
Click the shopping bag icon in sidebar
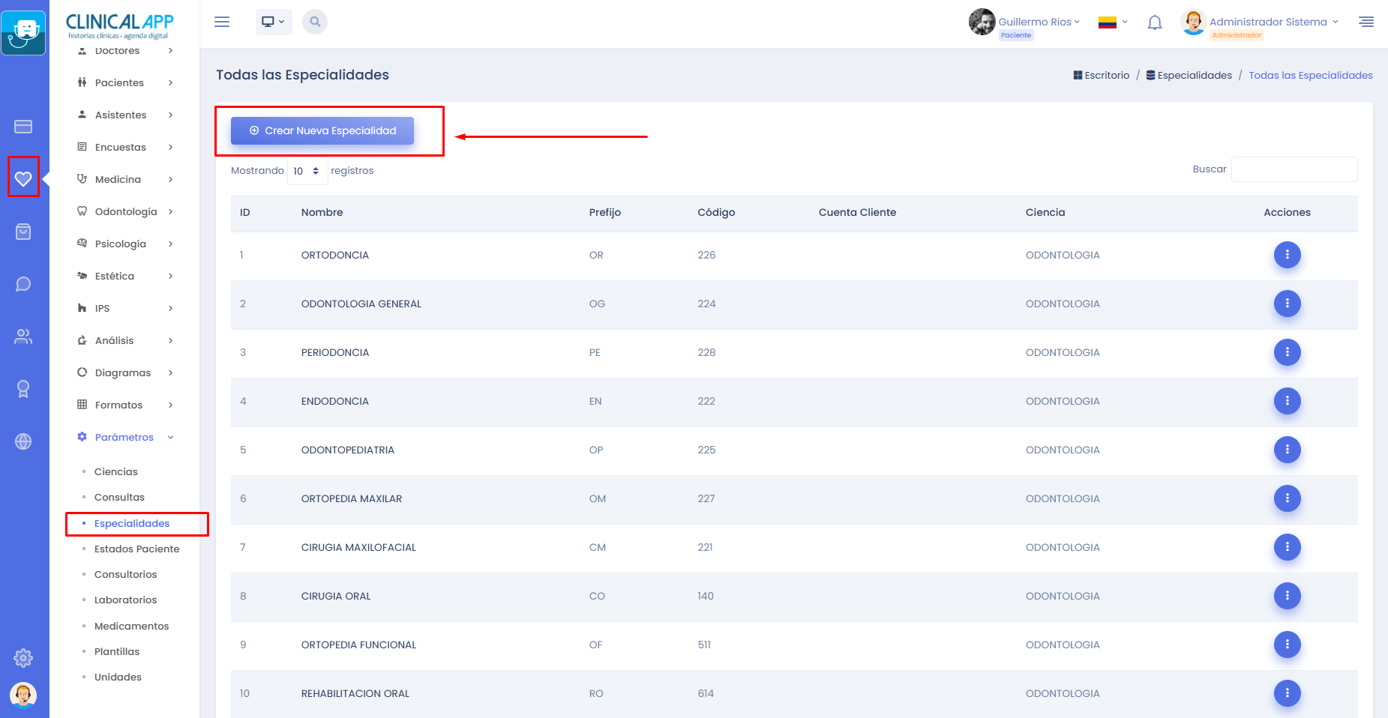tap(23, 232)
